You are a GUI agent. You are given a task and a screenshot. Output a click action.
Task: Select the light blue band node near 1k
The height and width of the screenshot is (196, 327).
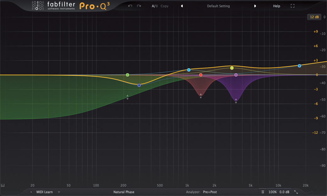189,70
